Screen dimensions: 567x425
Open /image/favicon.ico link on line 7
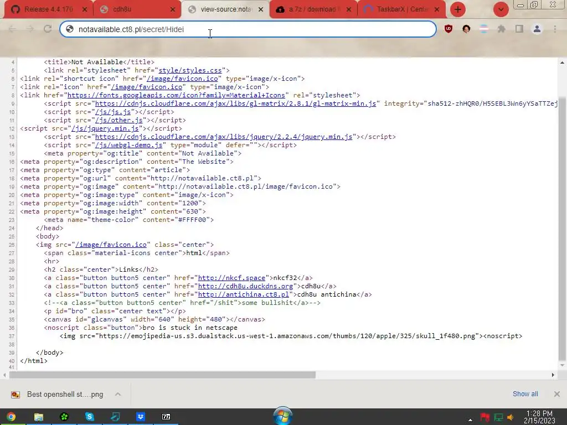pos(147,87)
